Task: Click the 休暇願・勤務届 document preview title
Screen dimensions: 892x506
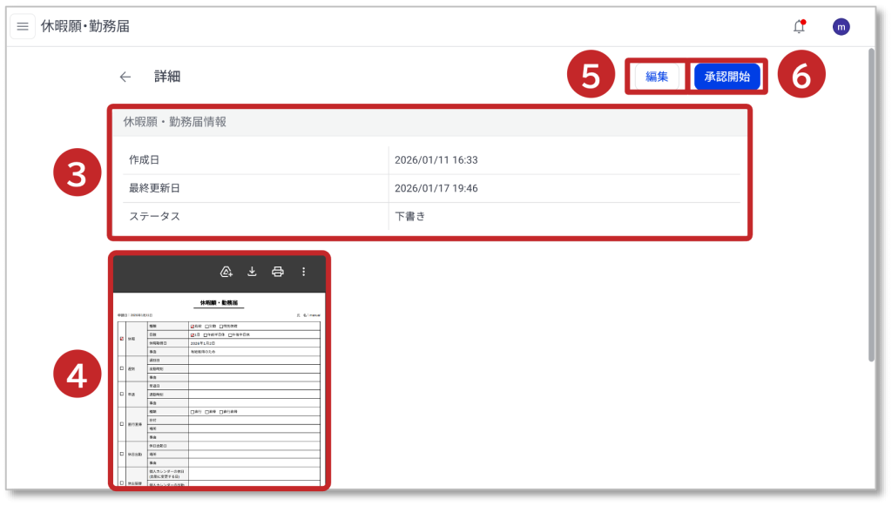Action: coord(219,303)
